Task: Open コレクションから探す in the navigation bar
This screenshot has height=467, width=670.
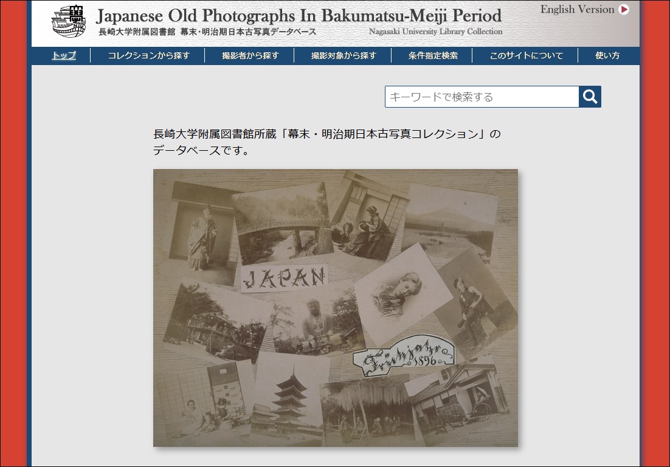Action: (x=148, y=55)
